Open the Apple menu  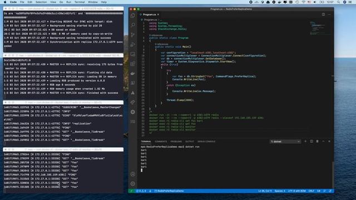[x=5, y=2]
